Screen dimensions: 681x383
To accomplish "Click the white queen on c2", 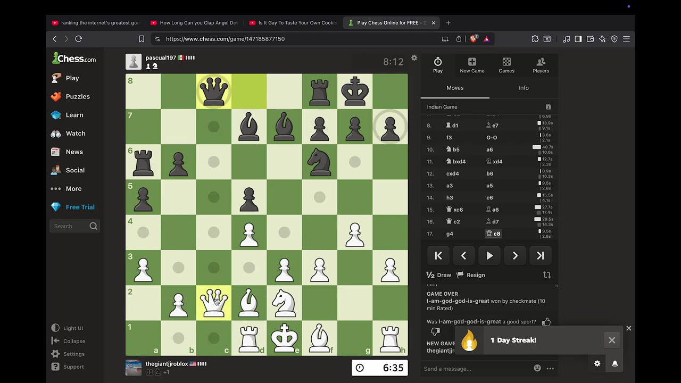I will click(213, 303).
